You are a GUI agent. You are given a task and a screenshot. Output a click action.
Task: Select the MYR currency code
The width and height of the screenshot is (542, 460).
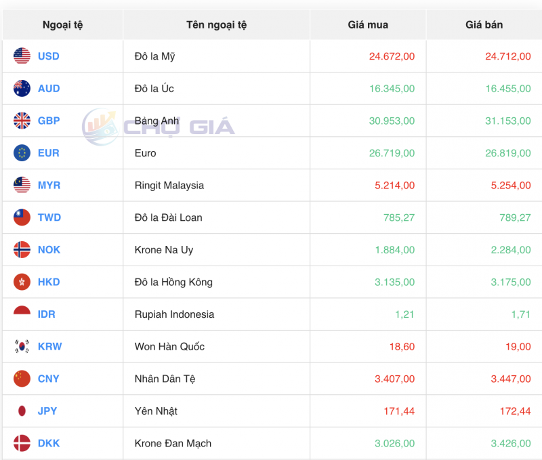pyautogui.click(x=48, y=185)
